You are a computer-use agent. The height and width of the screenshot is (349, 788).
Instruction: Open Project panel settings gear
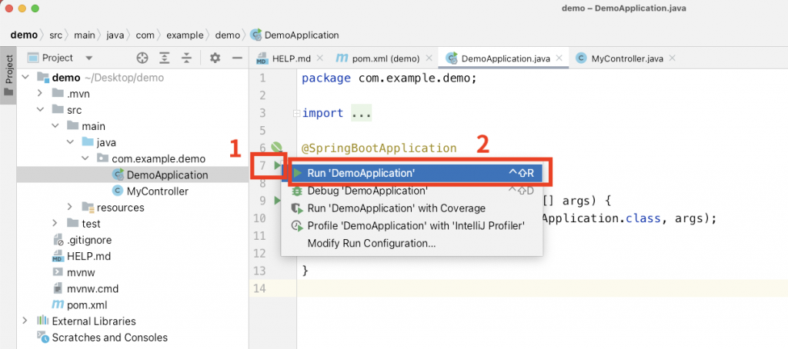point(215,58)
